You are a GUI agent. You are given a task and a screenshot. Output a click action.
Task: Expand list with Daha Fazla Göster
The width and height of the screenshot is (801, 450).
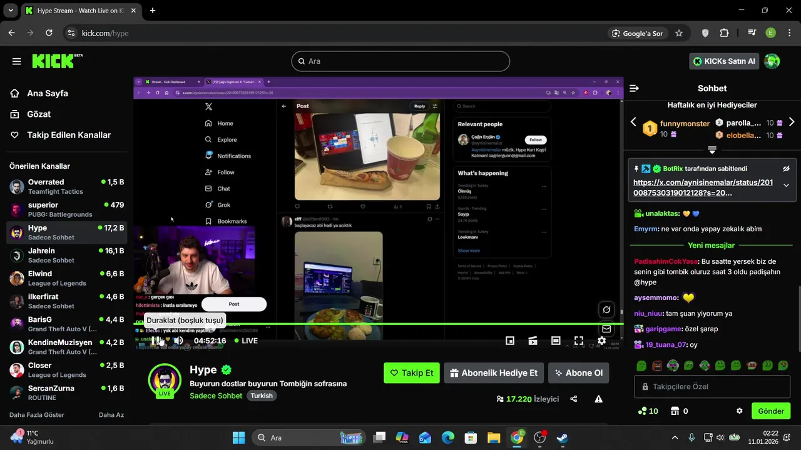click(x=37, y=415)
